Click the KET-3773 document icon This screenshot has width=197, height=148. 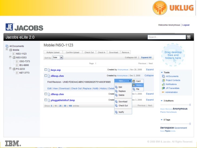pos(17,73)
